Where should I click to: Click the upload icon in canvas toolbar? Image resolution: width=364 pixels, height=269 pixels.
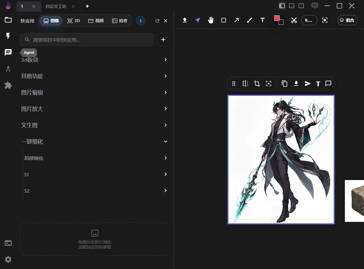click(x=184, y=20)
